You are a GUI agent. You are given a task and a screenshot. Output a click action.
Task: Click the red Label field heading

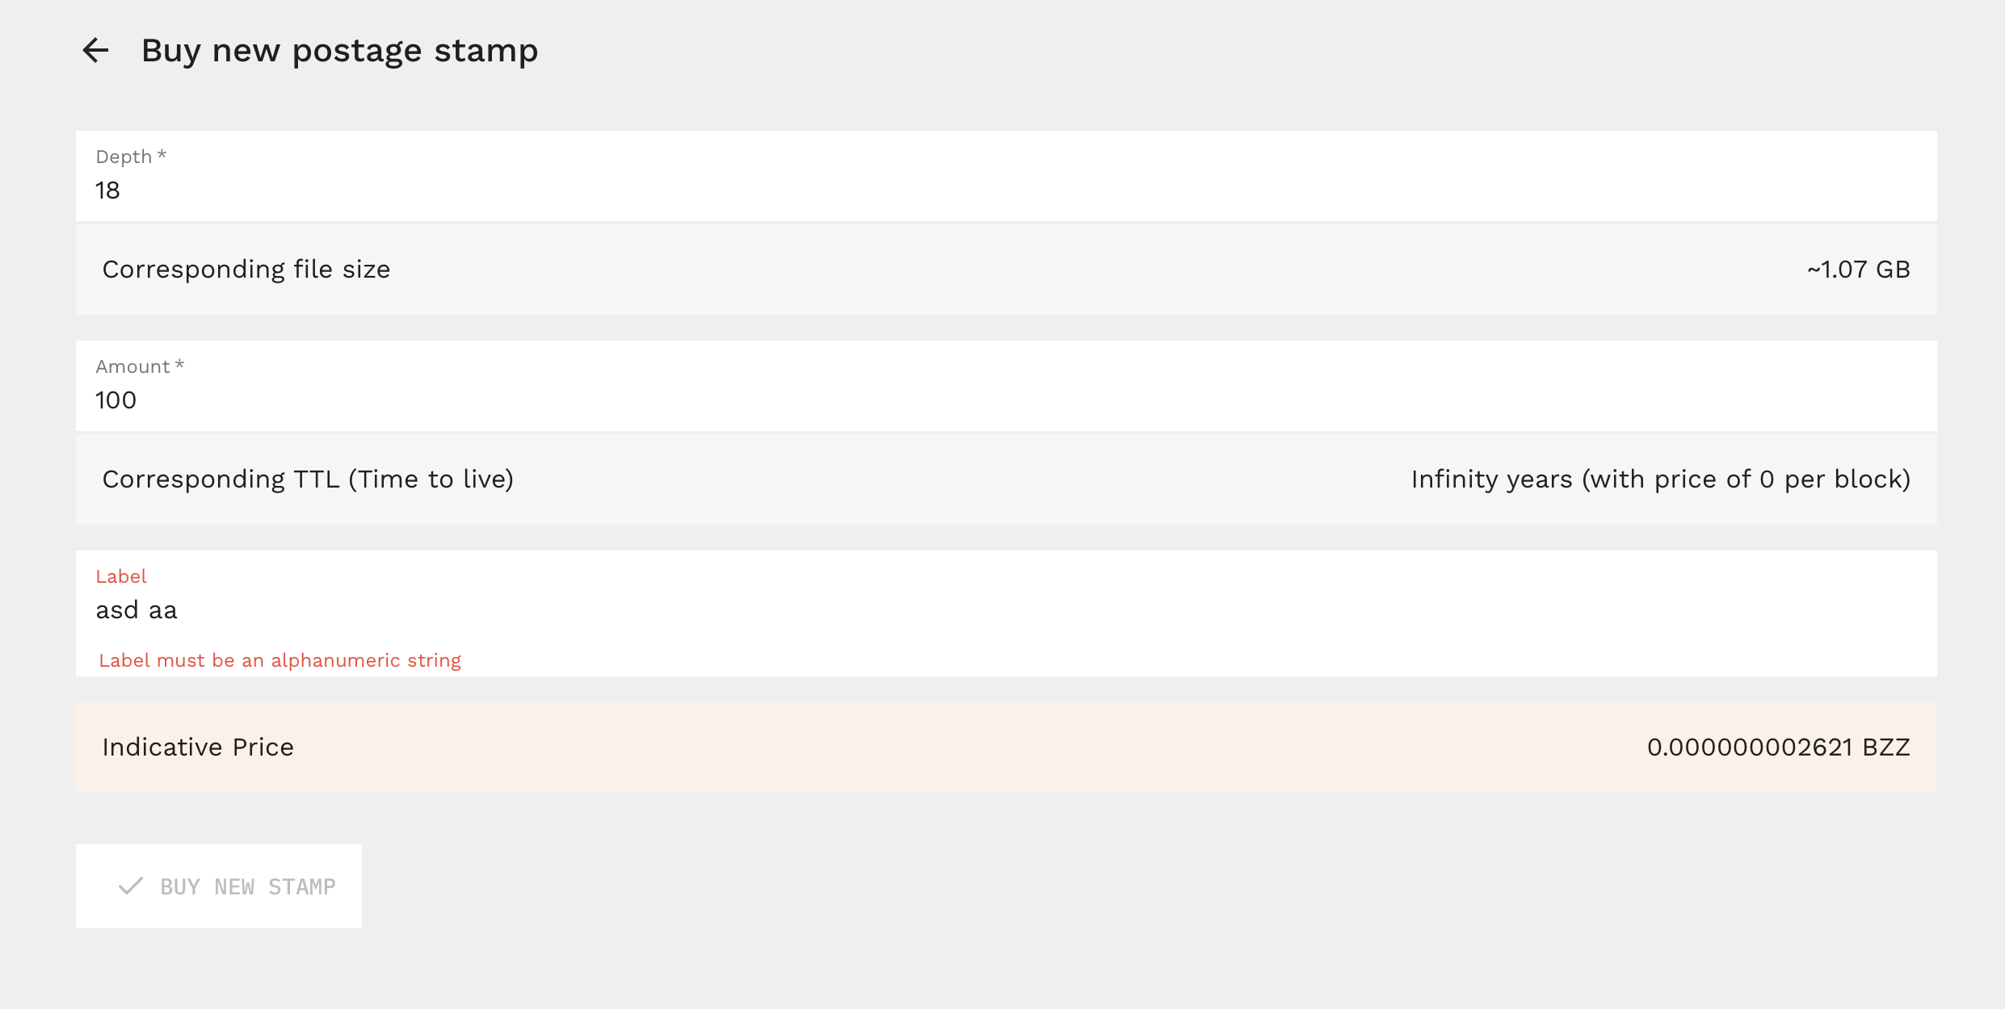pyautogui.click(x=121, y=576)
